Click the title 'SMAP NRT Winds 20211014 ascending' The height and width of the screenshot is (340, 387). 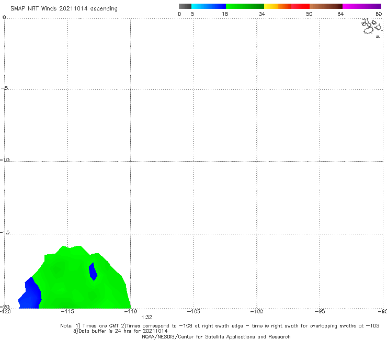pyautogui.click(x=64, y=8)
